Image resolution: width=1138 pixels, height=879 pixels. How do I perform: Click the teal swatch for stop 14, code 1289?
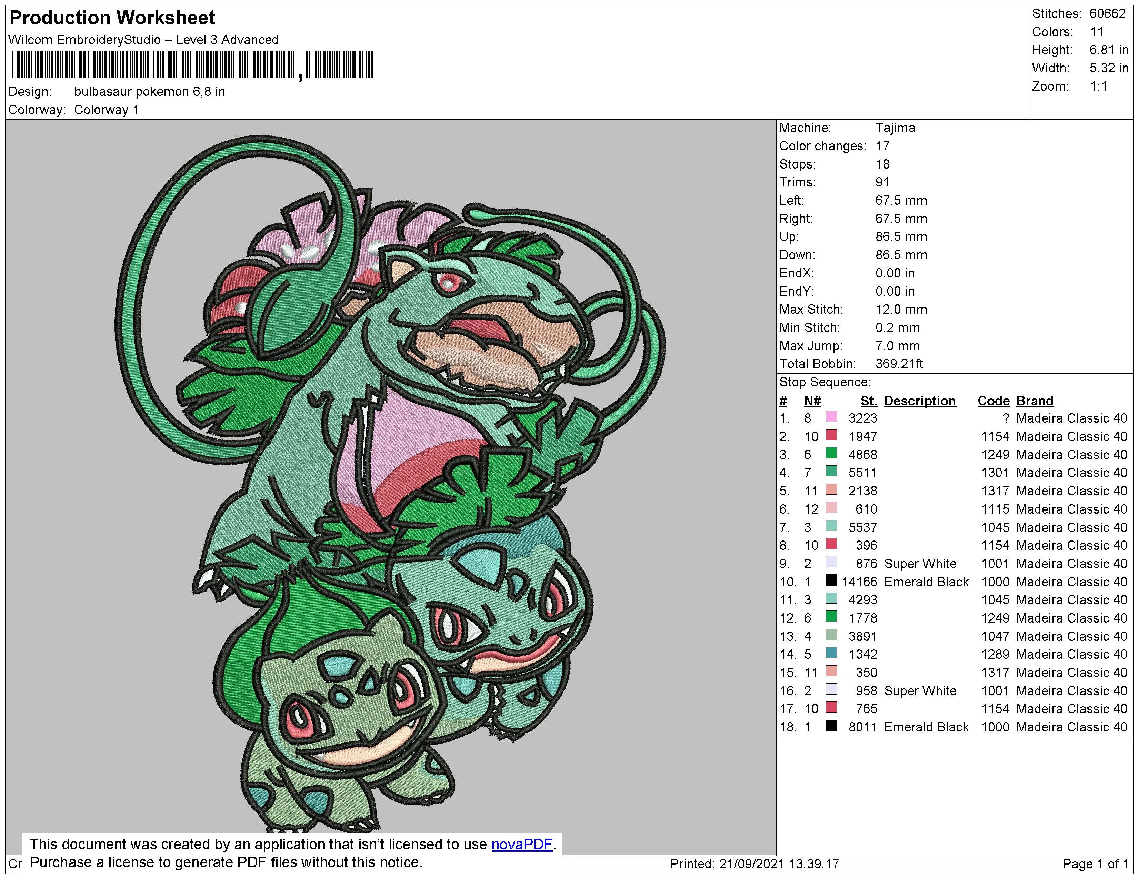point(831,653)
